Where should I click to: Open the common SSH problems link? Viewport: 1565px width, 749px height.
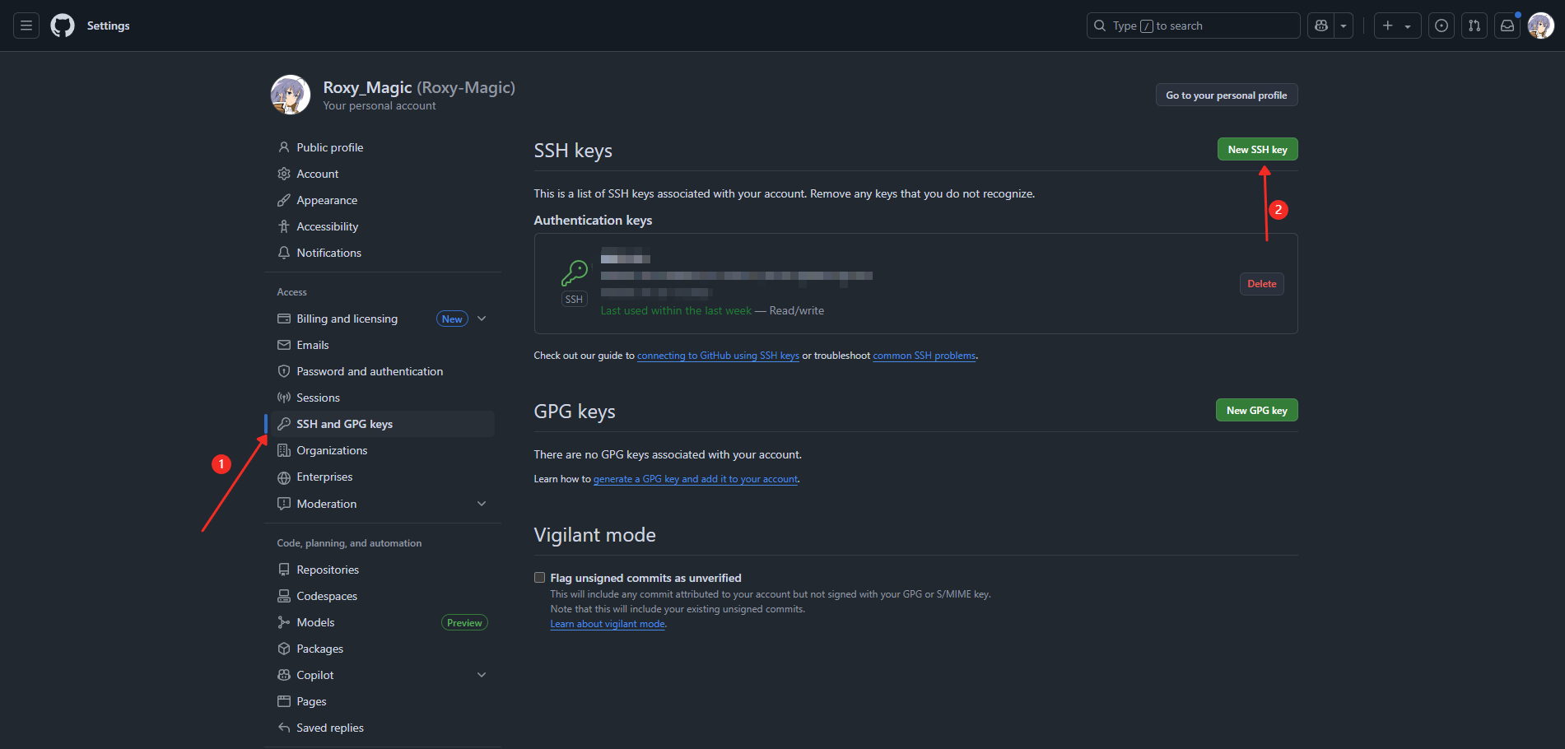[924, 356]
